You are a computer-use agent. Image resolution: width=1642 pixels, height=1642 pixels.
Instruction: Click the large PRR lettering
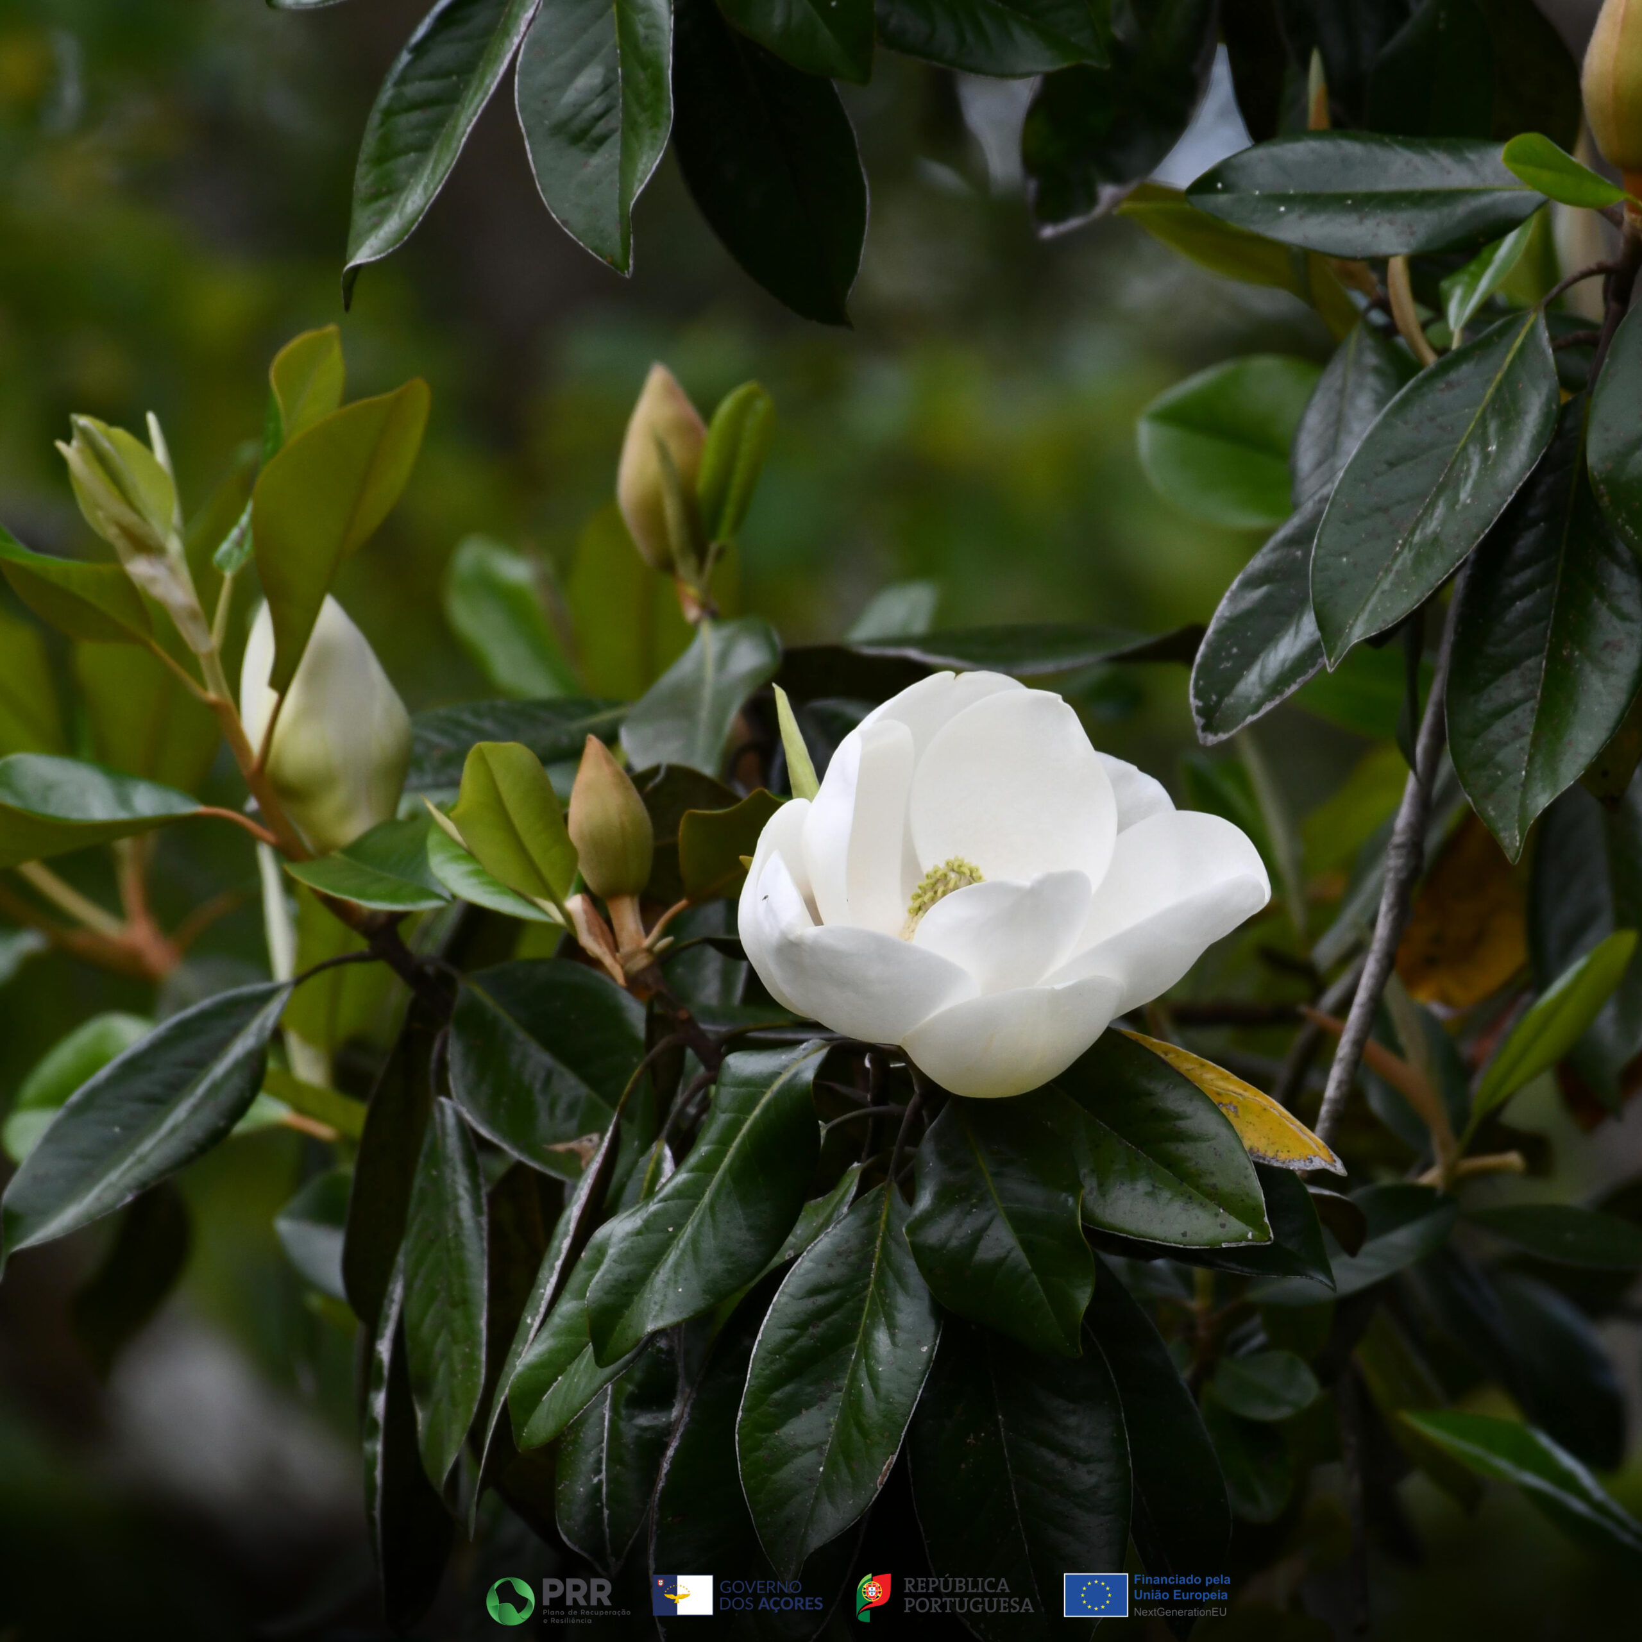pyautogui.click(x=576, y=1591)
